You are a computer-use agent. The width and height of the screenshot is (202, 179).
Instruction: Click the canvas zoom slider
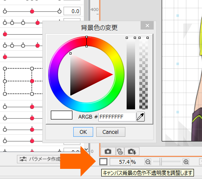pyautogui.click(x=167, y=162)
